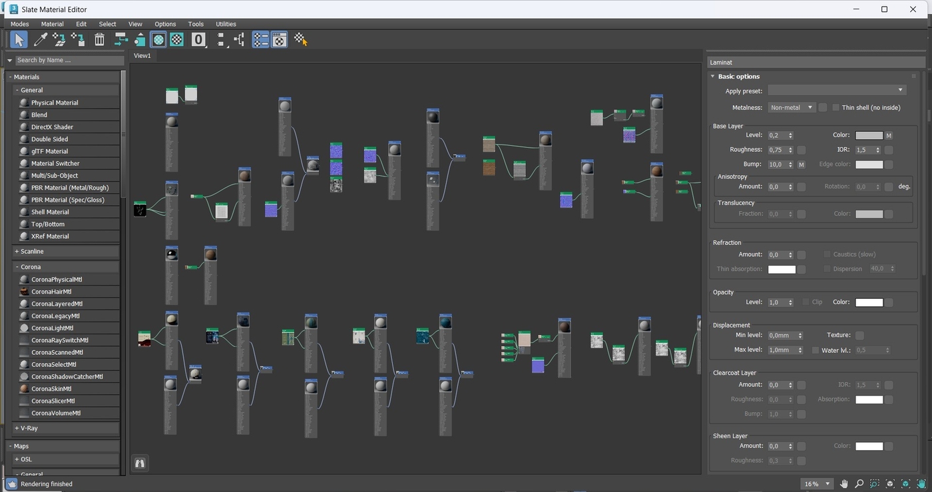Click the Delete Selected trash icon
932x492 pixels.
tap(99, 40)
